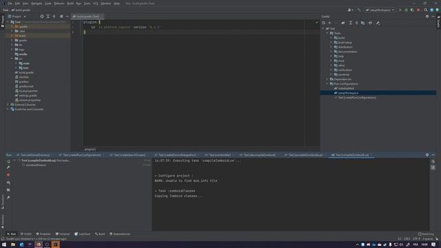Screen dimensions: 441x248
Task: Hide the Project panel with minus icon
Action: [x=68, y=17]
